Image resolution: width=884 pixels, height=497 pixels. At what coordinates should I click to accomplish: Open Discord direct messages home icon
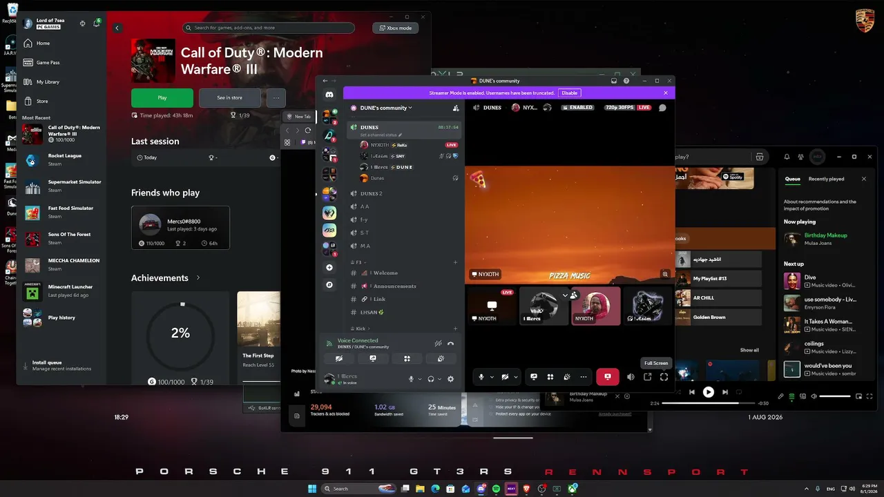(329, 95)
